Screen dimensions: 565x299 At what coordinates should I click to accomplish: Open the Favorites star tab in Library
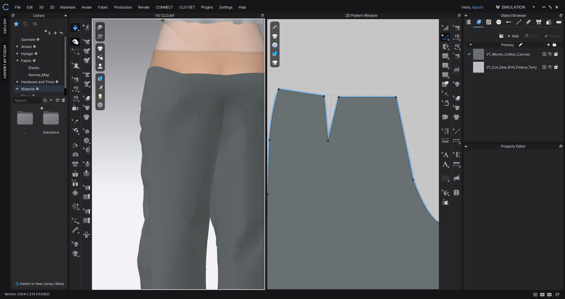point(16,24)
